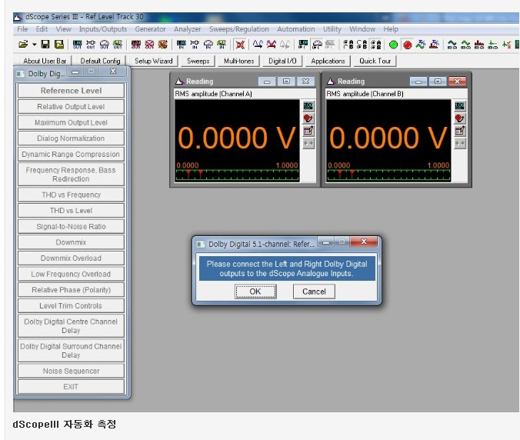
Task: Click top side icon in Channel A Reading
Action: tap(308, 106)
